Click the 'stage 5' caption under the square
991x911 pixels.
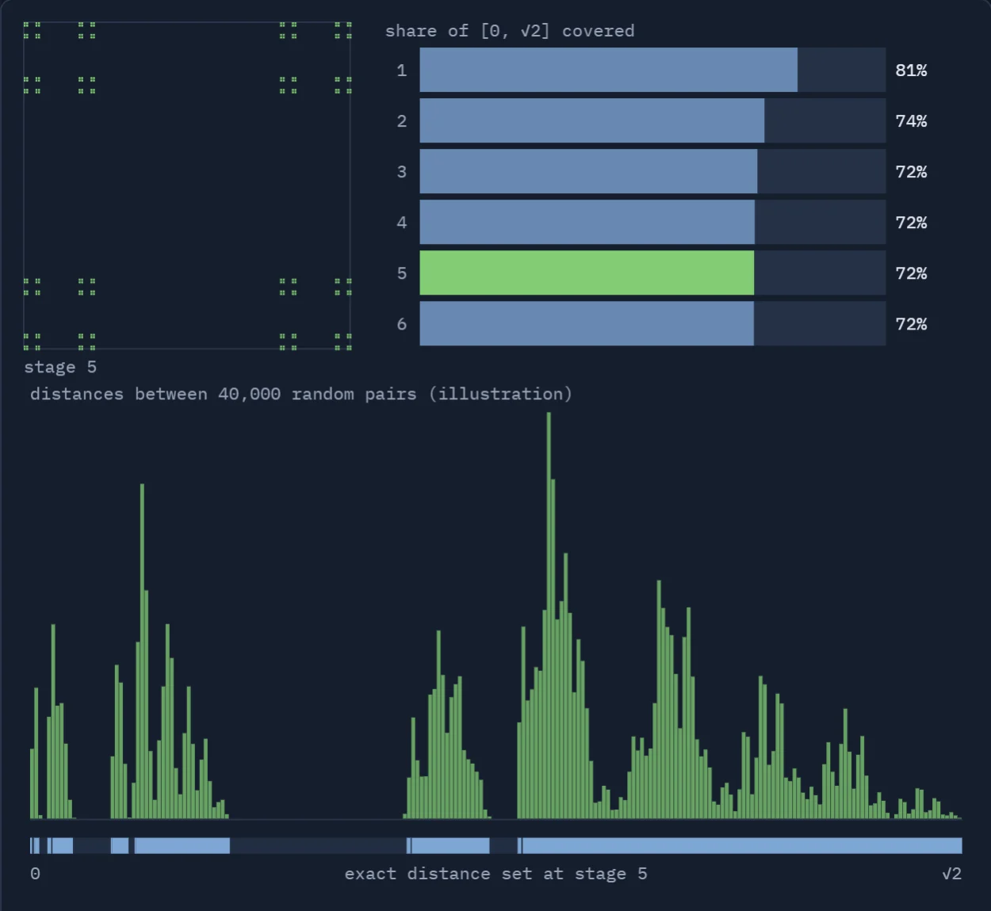coord(60,367)
